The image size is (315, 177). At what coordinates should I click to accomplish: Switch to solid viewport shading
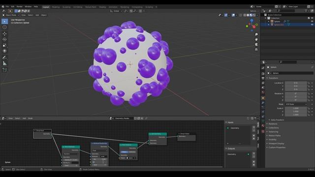point(248,15)
